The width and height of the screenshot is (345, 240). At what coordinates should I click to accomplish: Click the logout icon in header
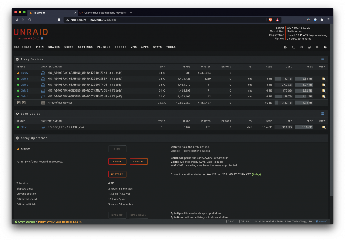tap(285, 47)
